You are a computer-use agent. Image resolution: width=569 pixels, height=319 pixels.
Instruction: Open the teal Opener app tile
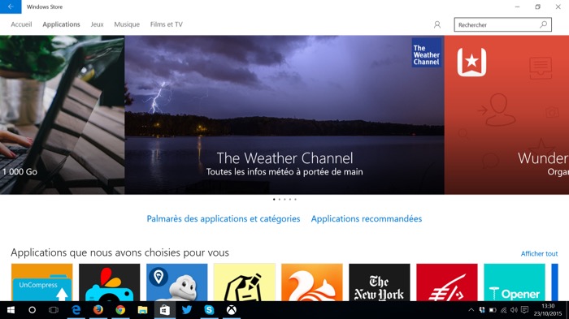pyautogui.click(x=515, y=282)
